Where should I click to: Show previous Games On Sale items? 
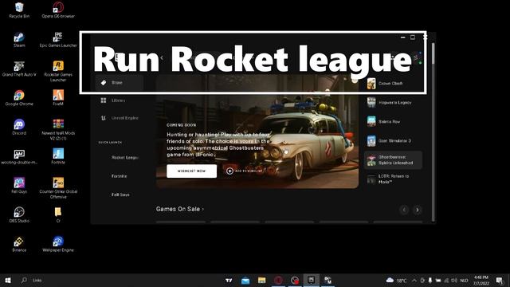404,210
